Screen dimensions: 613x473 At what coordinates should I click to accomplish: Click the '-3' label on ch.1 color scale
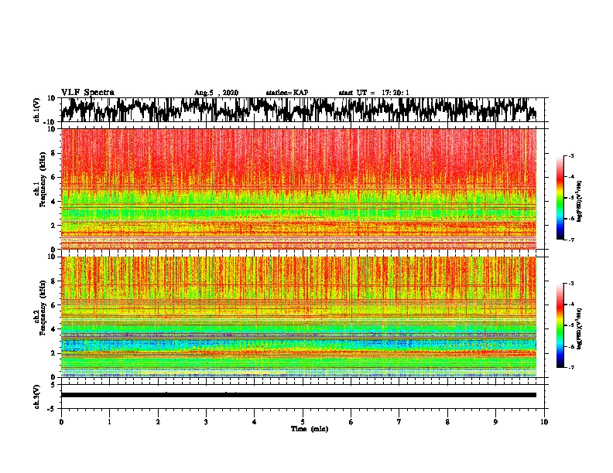[x=570, y=155]
